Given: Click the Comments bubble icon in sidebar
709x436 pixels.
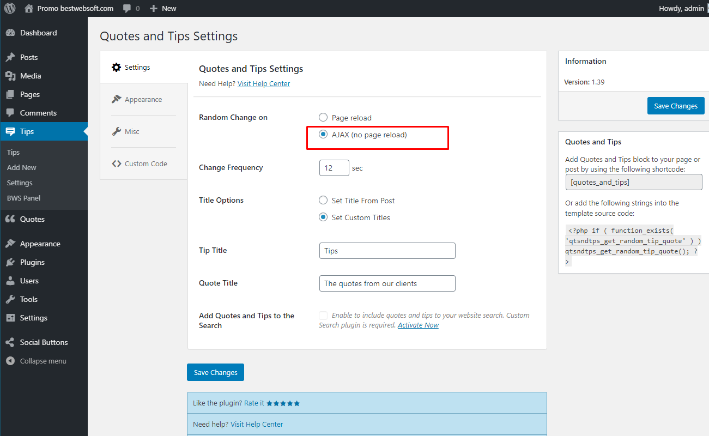Looking at the screenshot, I should [x=10, y=113].
